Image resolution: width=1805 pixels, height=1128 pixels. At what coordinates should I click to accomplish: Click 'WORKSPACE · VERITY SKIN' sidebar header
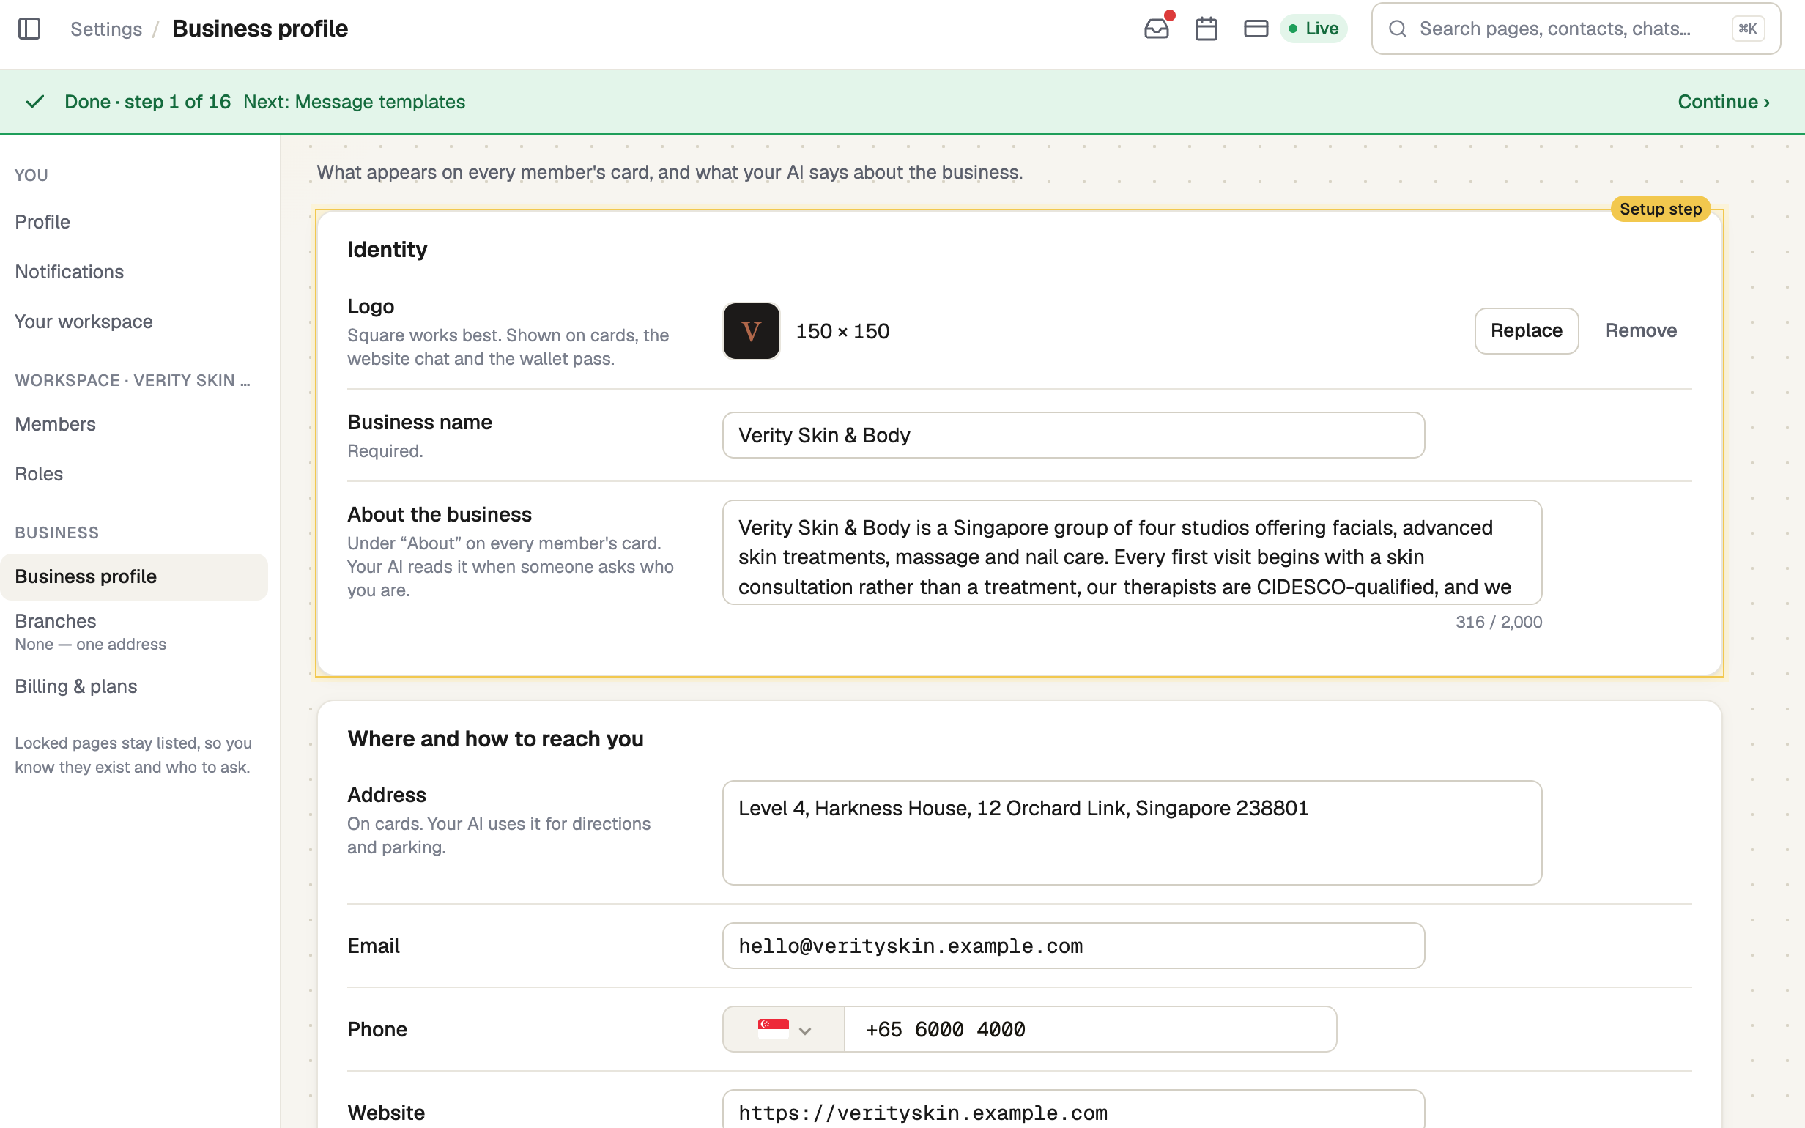point(133,380)
